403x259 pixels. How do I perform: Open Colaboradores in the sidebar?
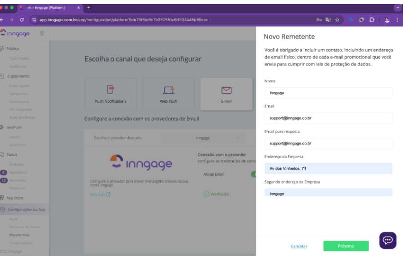coord(21,243)
